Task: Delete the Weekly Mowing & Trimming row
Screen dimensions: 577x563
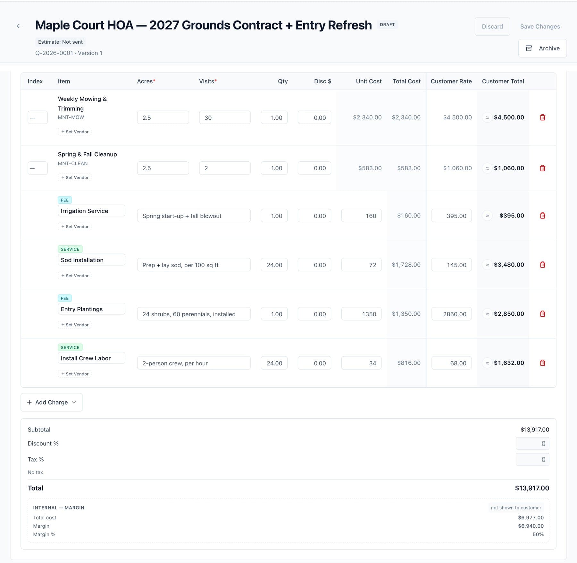Action: (x=542, y=117)
